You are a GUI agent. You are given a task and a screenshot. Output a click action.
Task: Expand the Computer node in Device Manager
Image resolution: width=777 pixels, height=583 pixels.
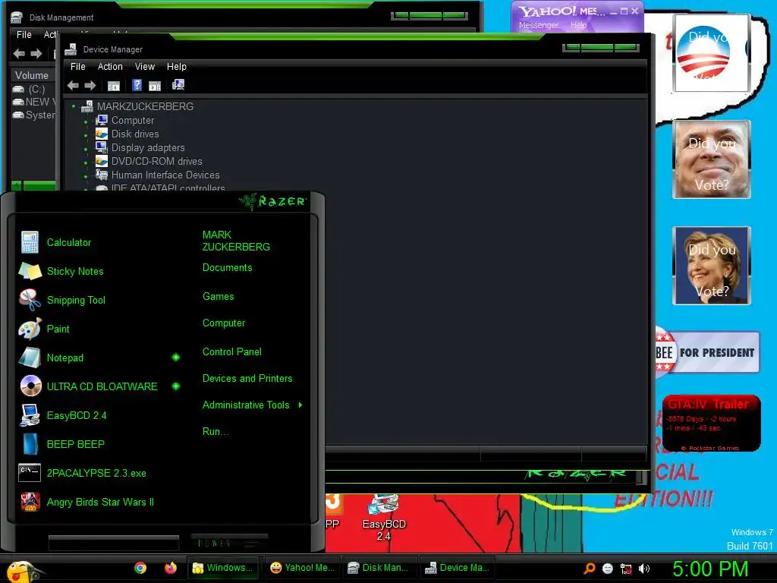86,121
